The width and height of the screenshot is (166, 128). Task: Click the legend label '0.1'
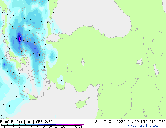click(x=3, y=127)
